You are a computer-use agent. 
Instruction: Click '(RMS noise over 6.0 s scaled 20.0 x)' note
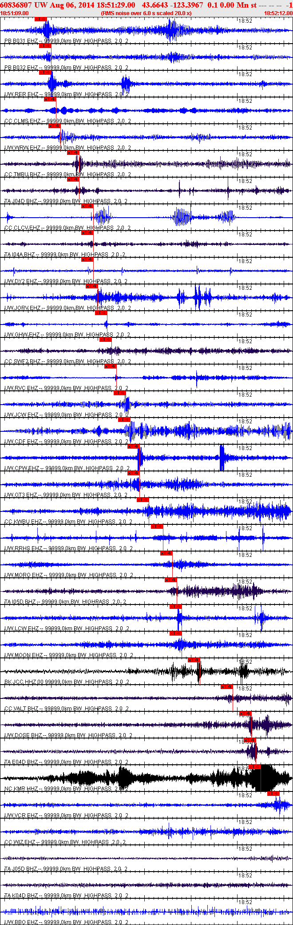point(146,13)
